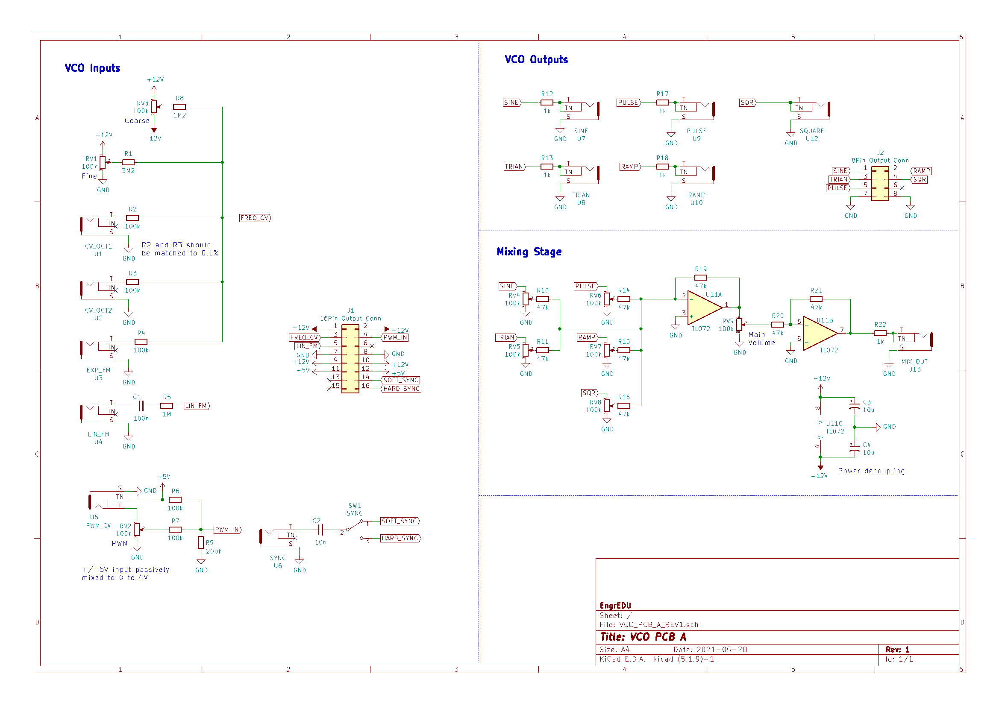Click the U11A TL072 op-amp symbol

(x=704, y=308)
